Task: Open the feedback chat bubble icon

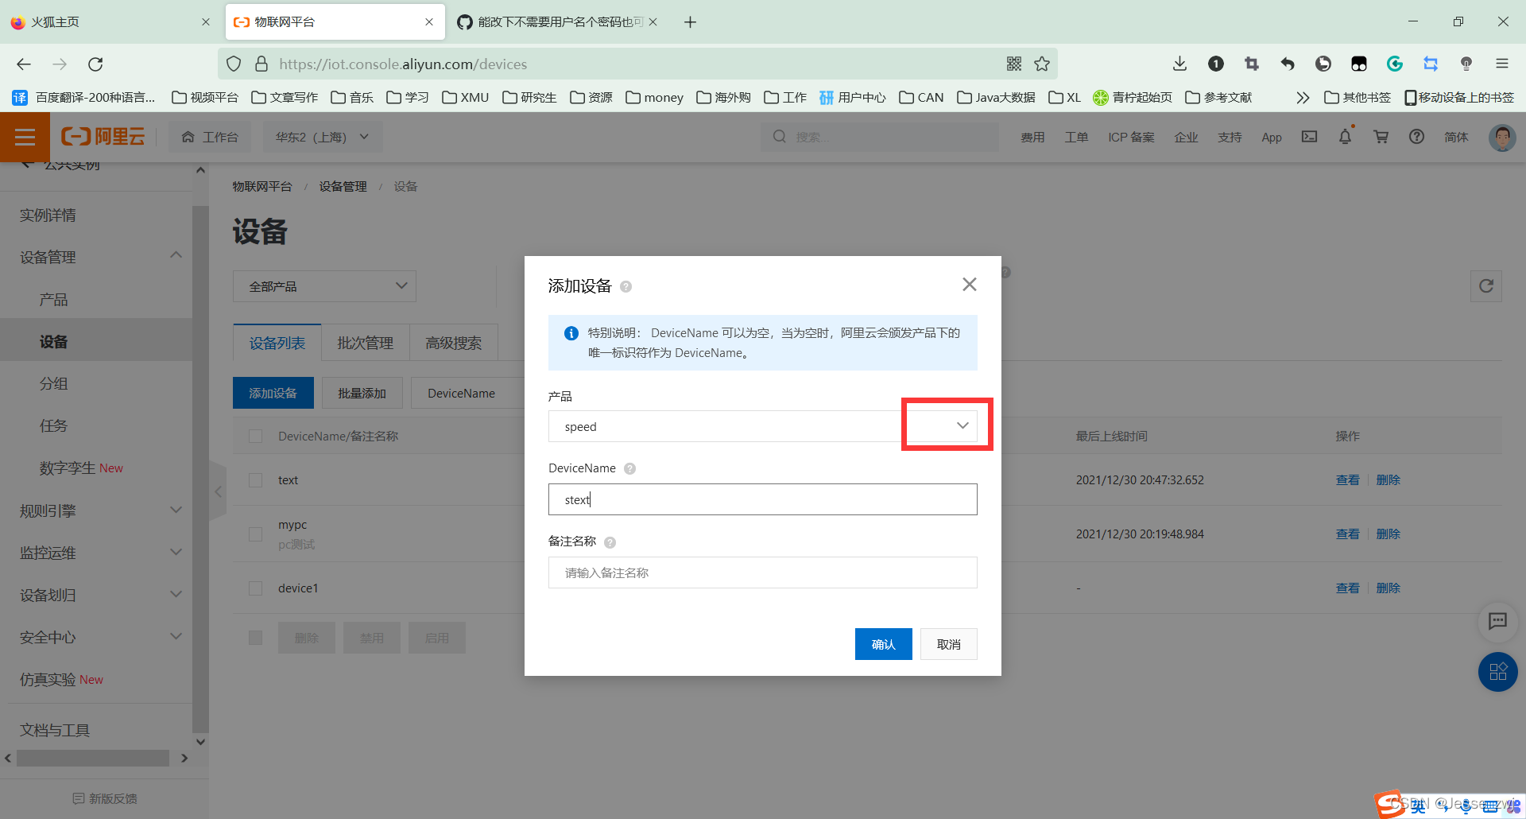Action: click(x=1497, y=621)
